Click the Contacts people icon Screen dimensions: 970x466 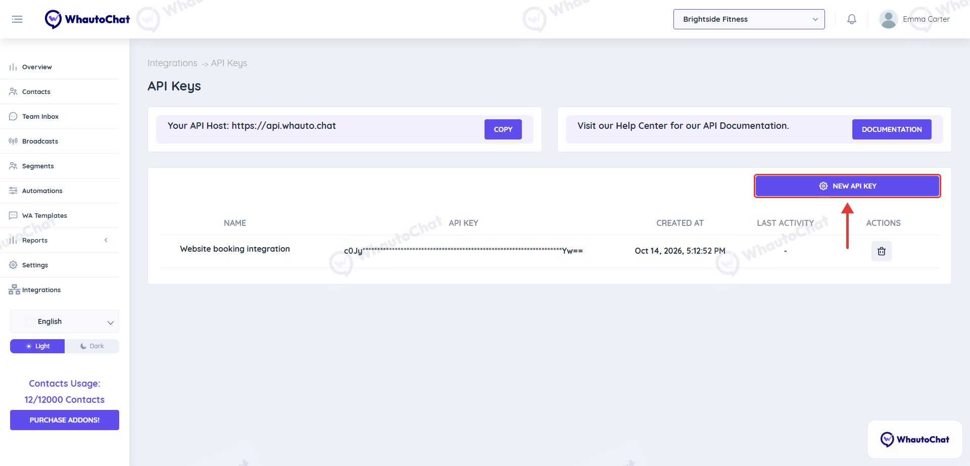click(13, 92)
